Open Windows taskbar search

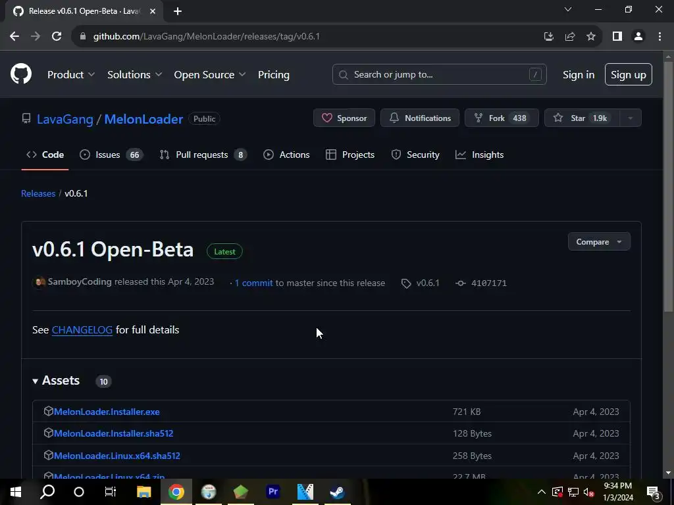(x=47, y=492)
